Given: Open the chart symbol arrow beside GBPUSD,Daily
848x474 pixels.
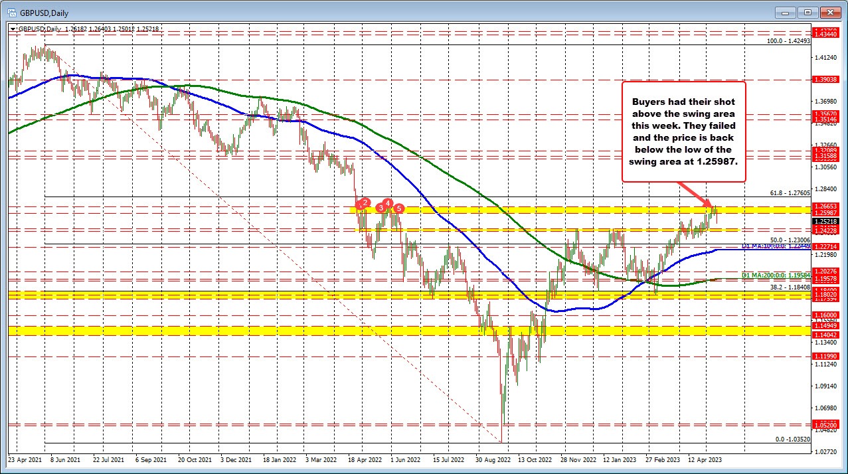Looking at the screenshot, I should coord(12,29).
